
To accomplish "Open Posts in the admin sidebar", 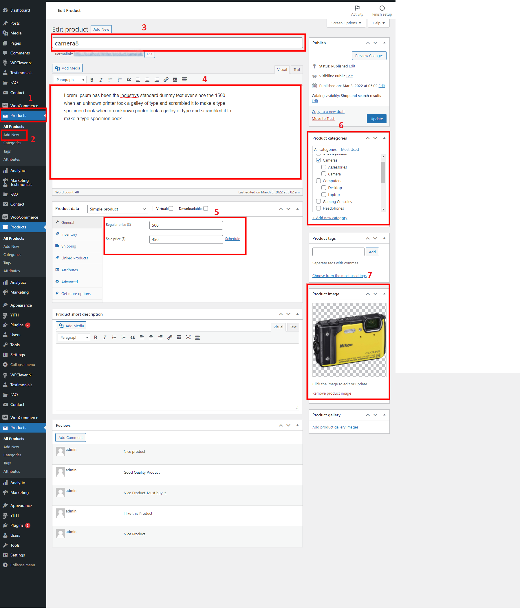I will (x=15, y=23).
